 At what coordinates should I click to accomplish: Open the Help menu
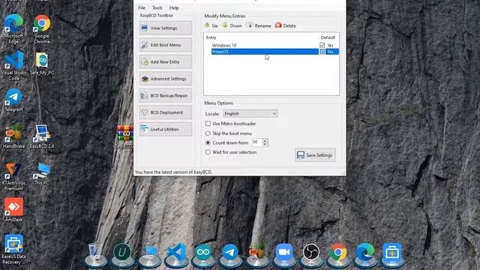pyautogui.click(x=174, y=8)
